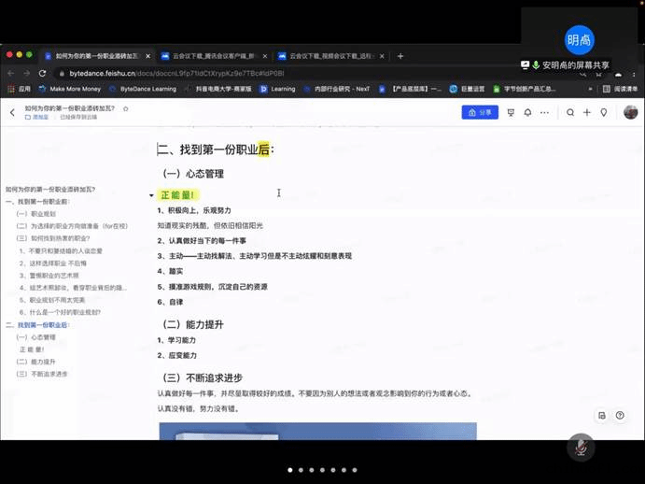Click the user avatar in document header

tap(631, 112)
